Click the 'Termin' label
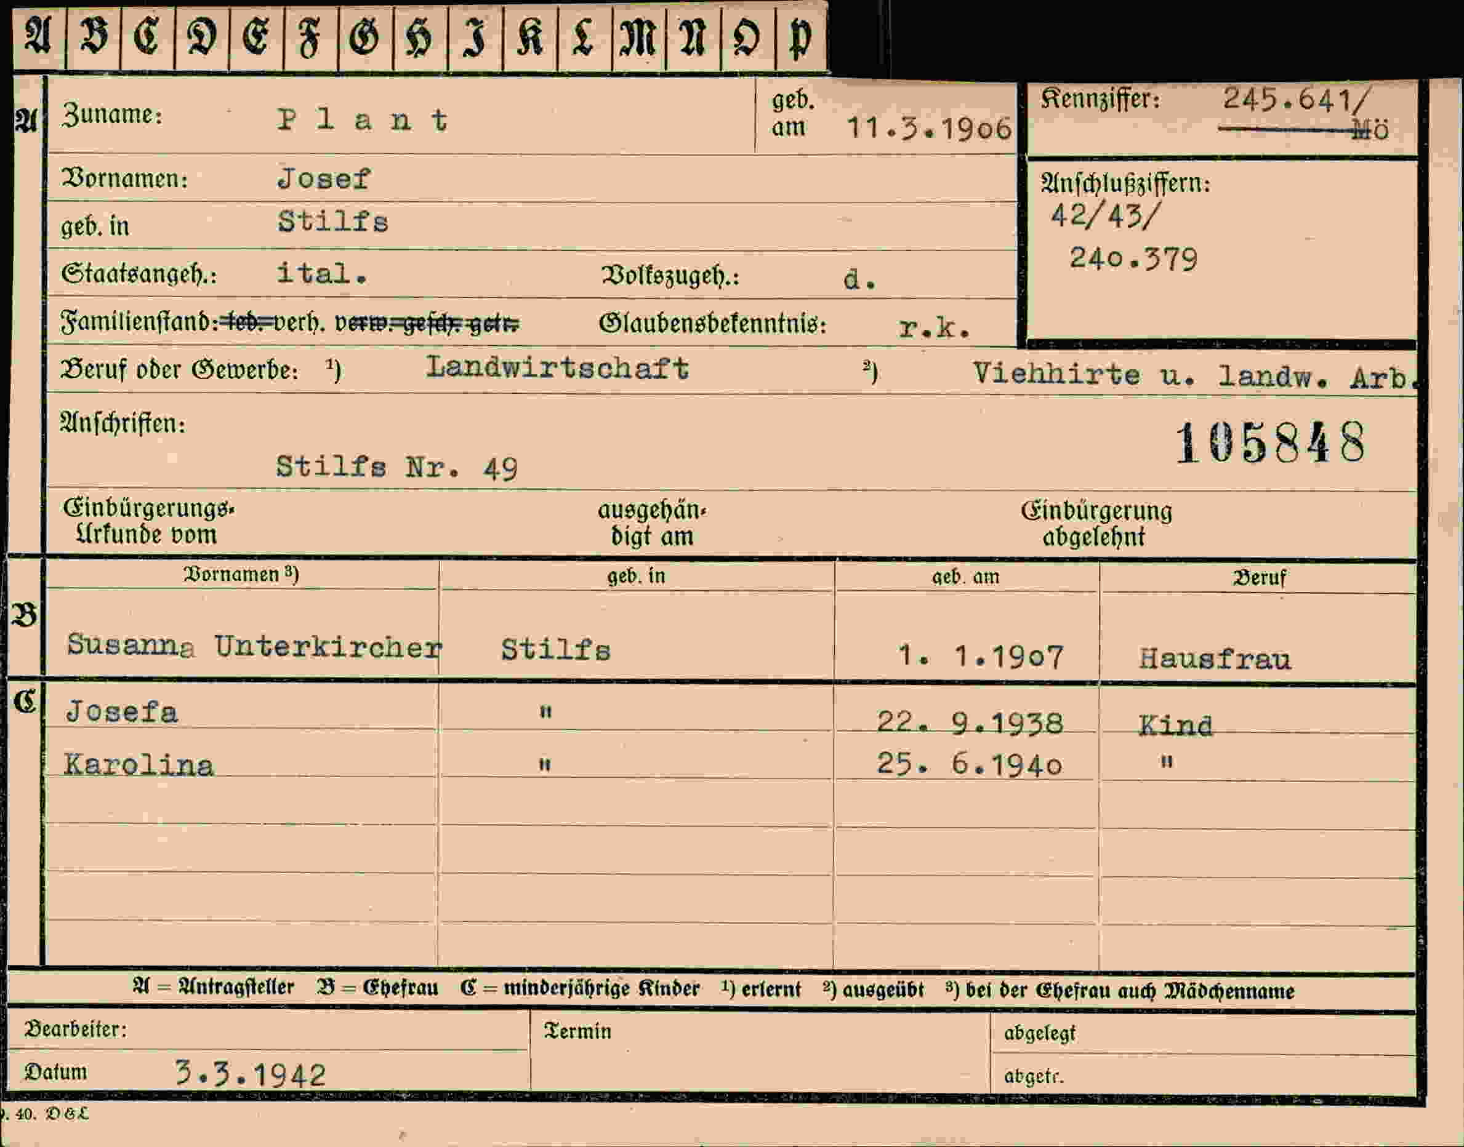Screen dimensions: 1464x1147 pyautogui.click(x=578, y=1031)
